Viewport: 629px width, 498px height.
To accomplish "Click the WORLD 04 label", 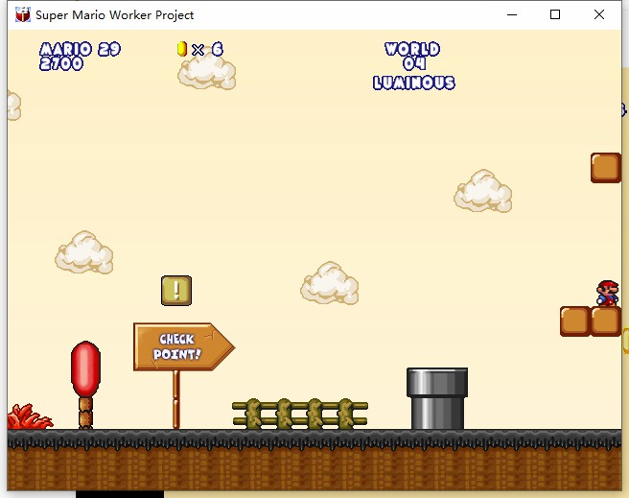I will pyautogui.click(x=412, y=56).
